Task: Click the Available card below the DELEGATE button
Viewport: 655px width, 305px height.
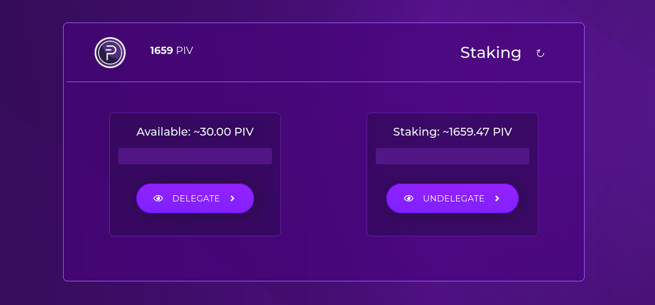Action: pos(195,225)
